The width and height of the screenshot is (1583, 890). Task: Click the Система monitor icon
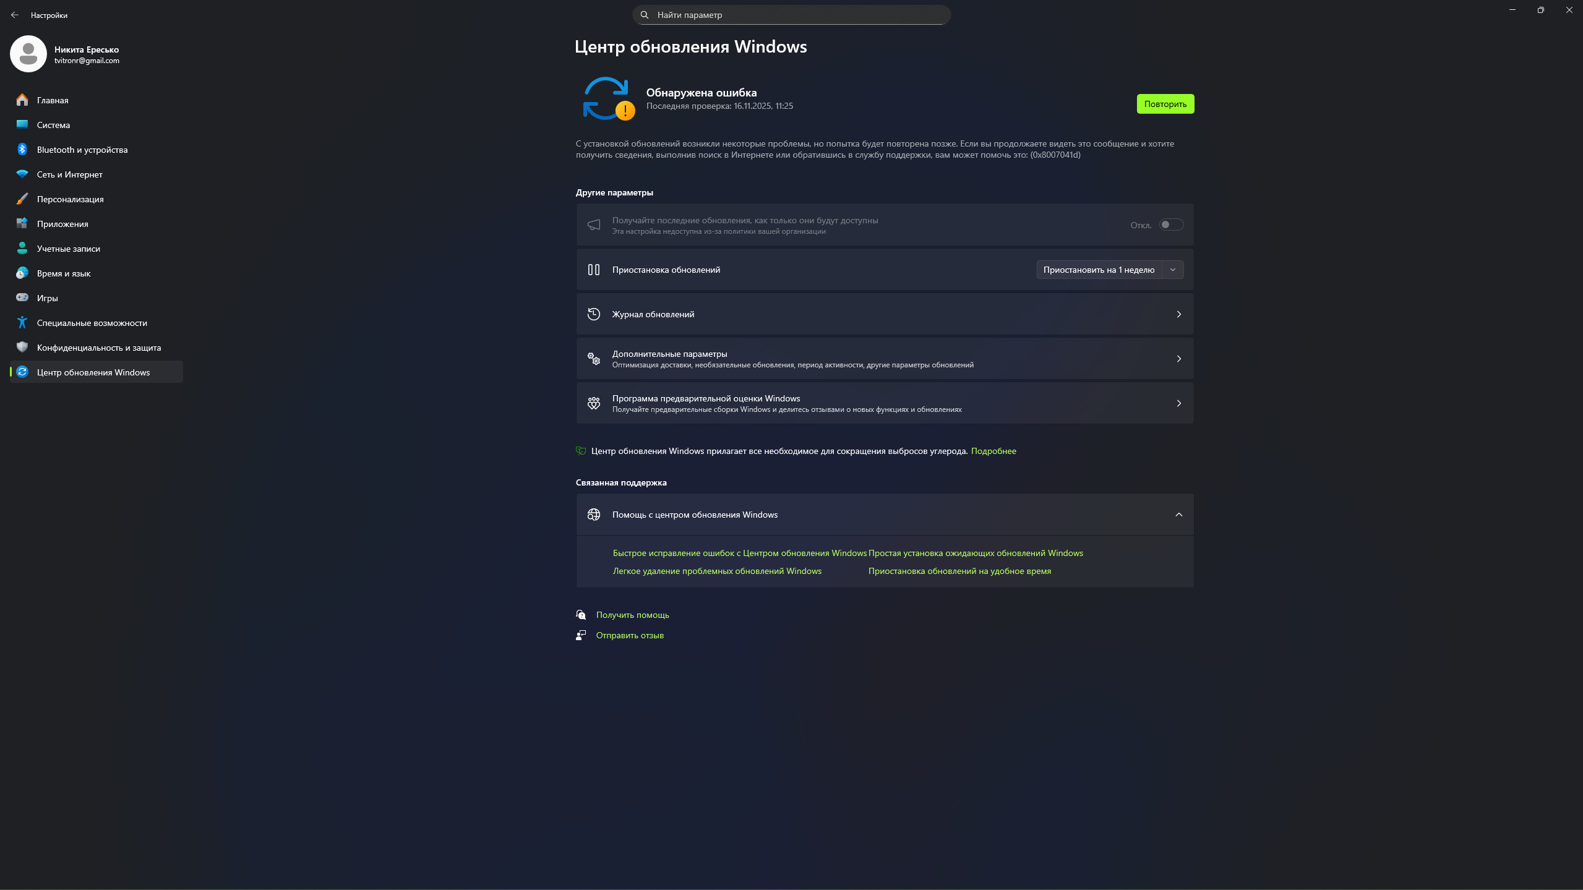pos(22,124)
